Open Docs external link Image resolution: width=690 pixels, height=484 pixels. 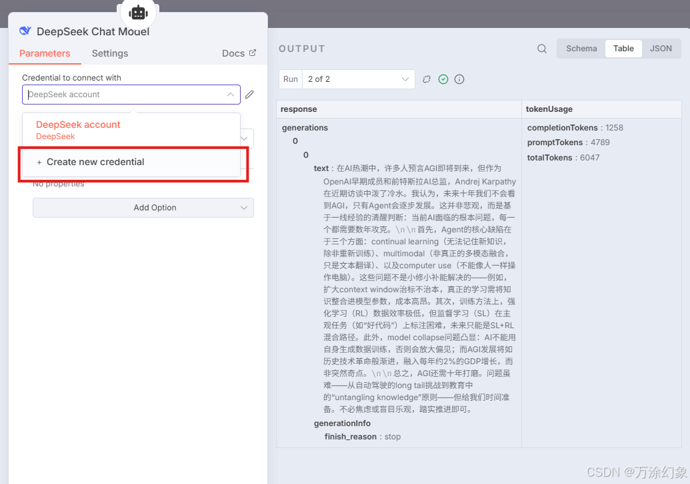pyautogui.click(x=239, y=53)
